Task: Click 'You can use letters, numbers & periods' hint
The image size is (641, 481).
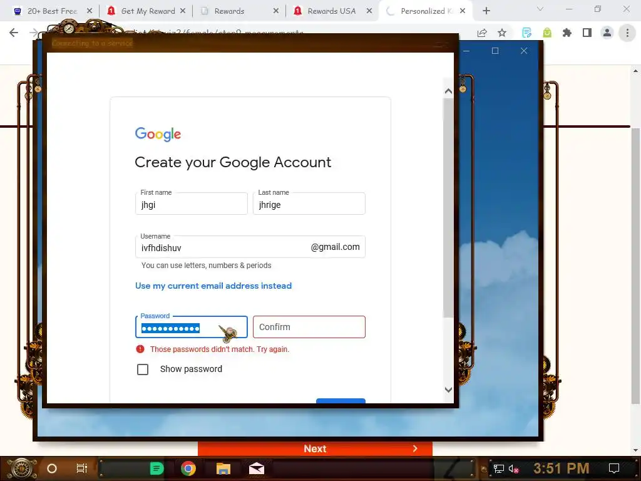Action: (x=206, y=266)
